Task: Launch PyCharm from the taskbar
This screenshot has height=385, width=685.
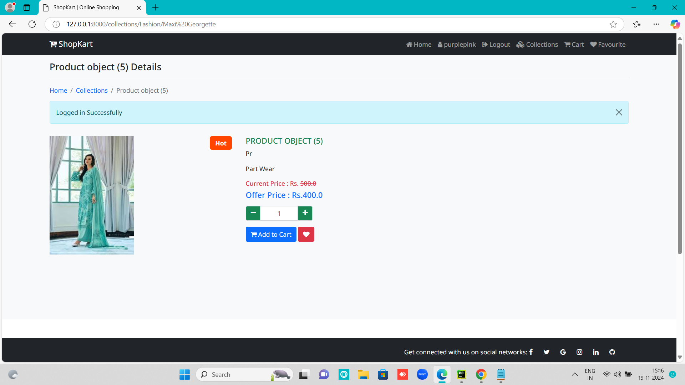Action: [x=462, y=374]
